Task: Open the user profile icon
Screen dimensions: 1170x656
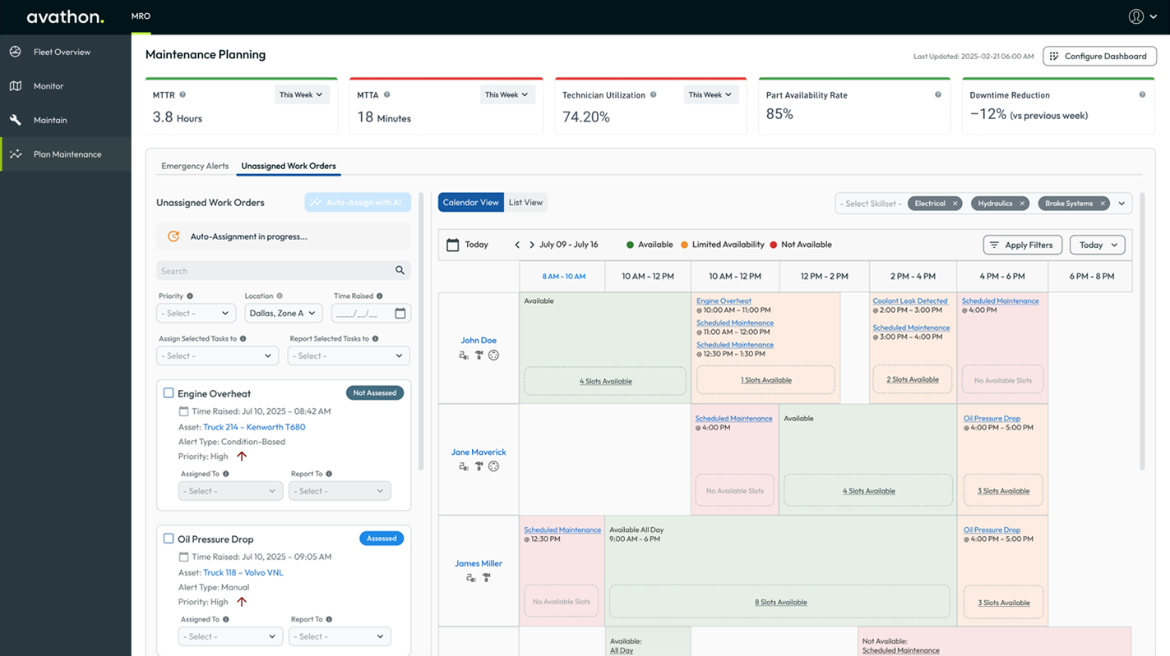Action: coord(1135,16)
